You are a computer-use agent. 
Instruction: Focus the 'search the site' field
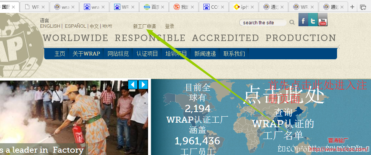(263, 23)
